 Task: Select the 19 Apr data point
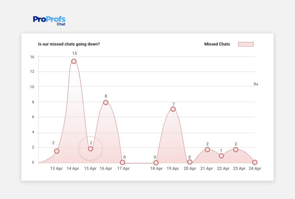click(x=173, y=109)
